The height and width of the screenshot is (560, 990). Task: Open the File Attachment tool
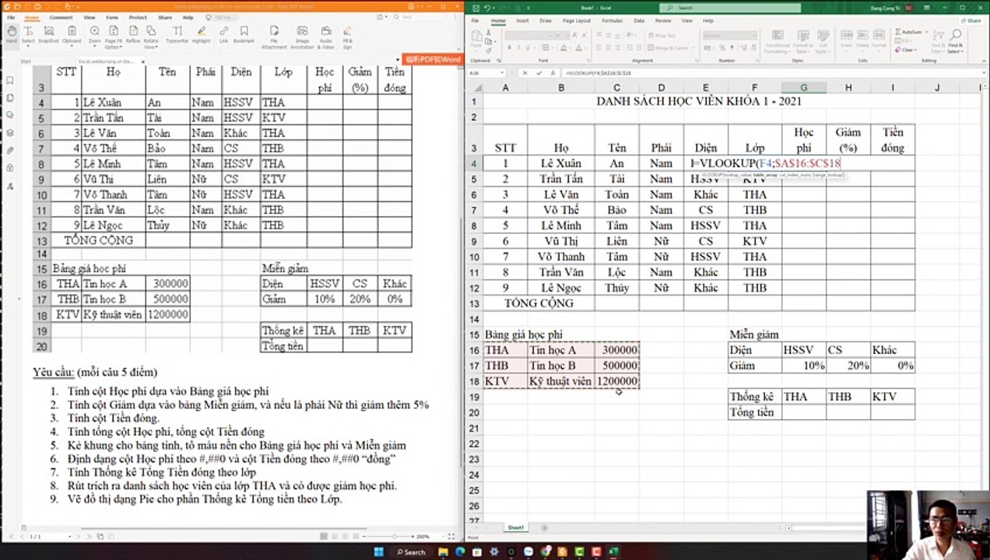click(274, 36)
